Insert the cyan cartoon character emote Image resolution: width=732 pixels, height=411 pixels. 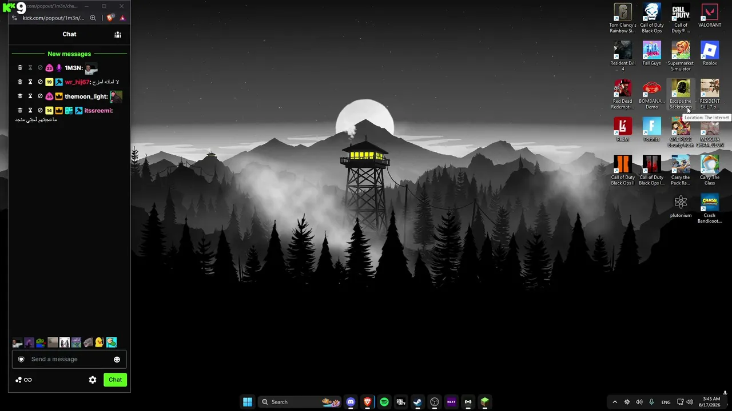click(x=112, y=342)
